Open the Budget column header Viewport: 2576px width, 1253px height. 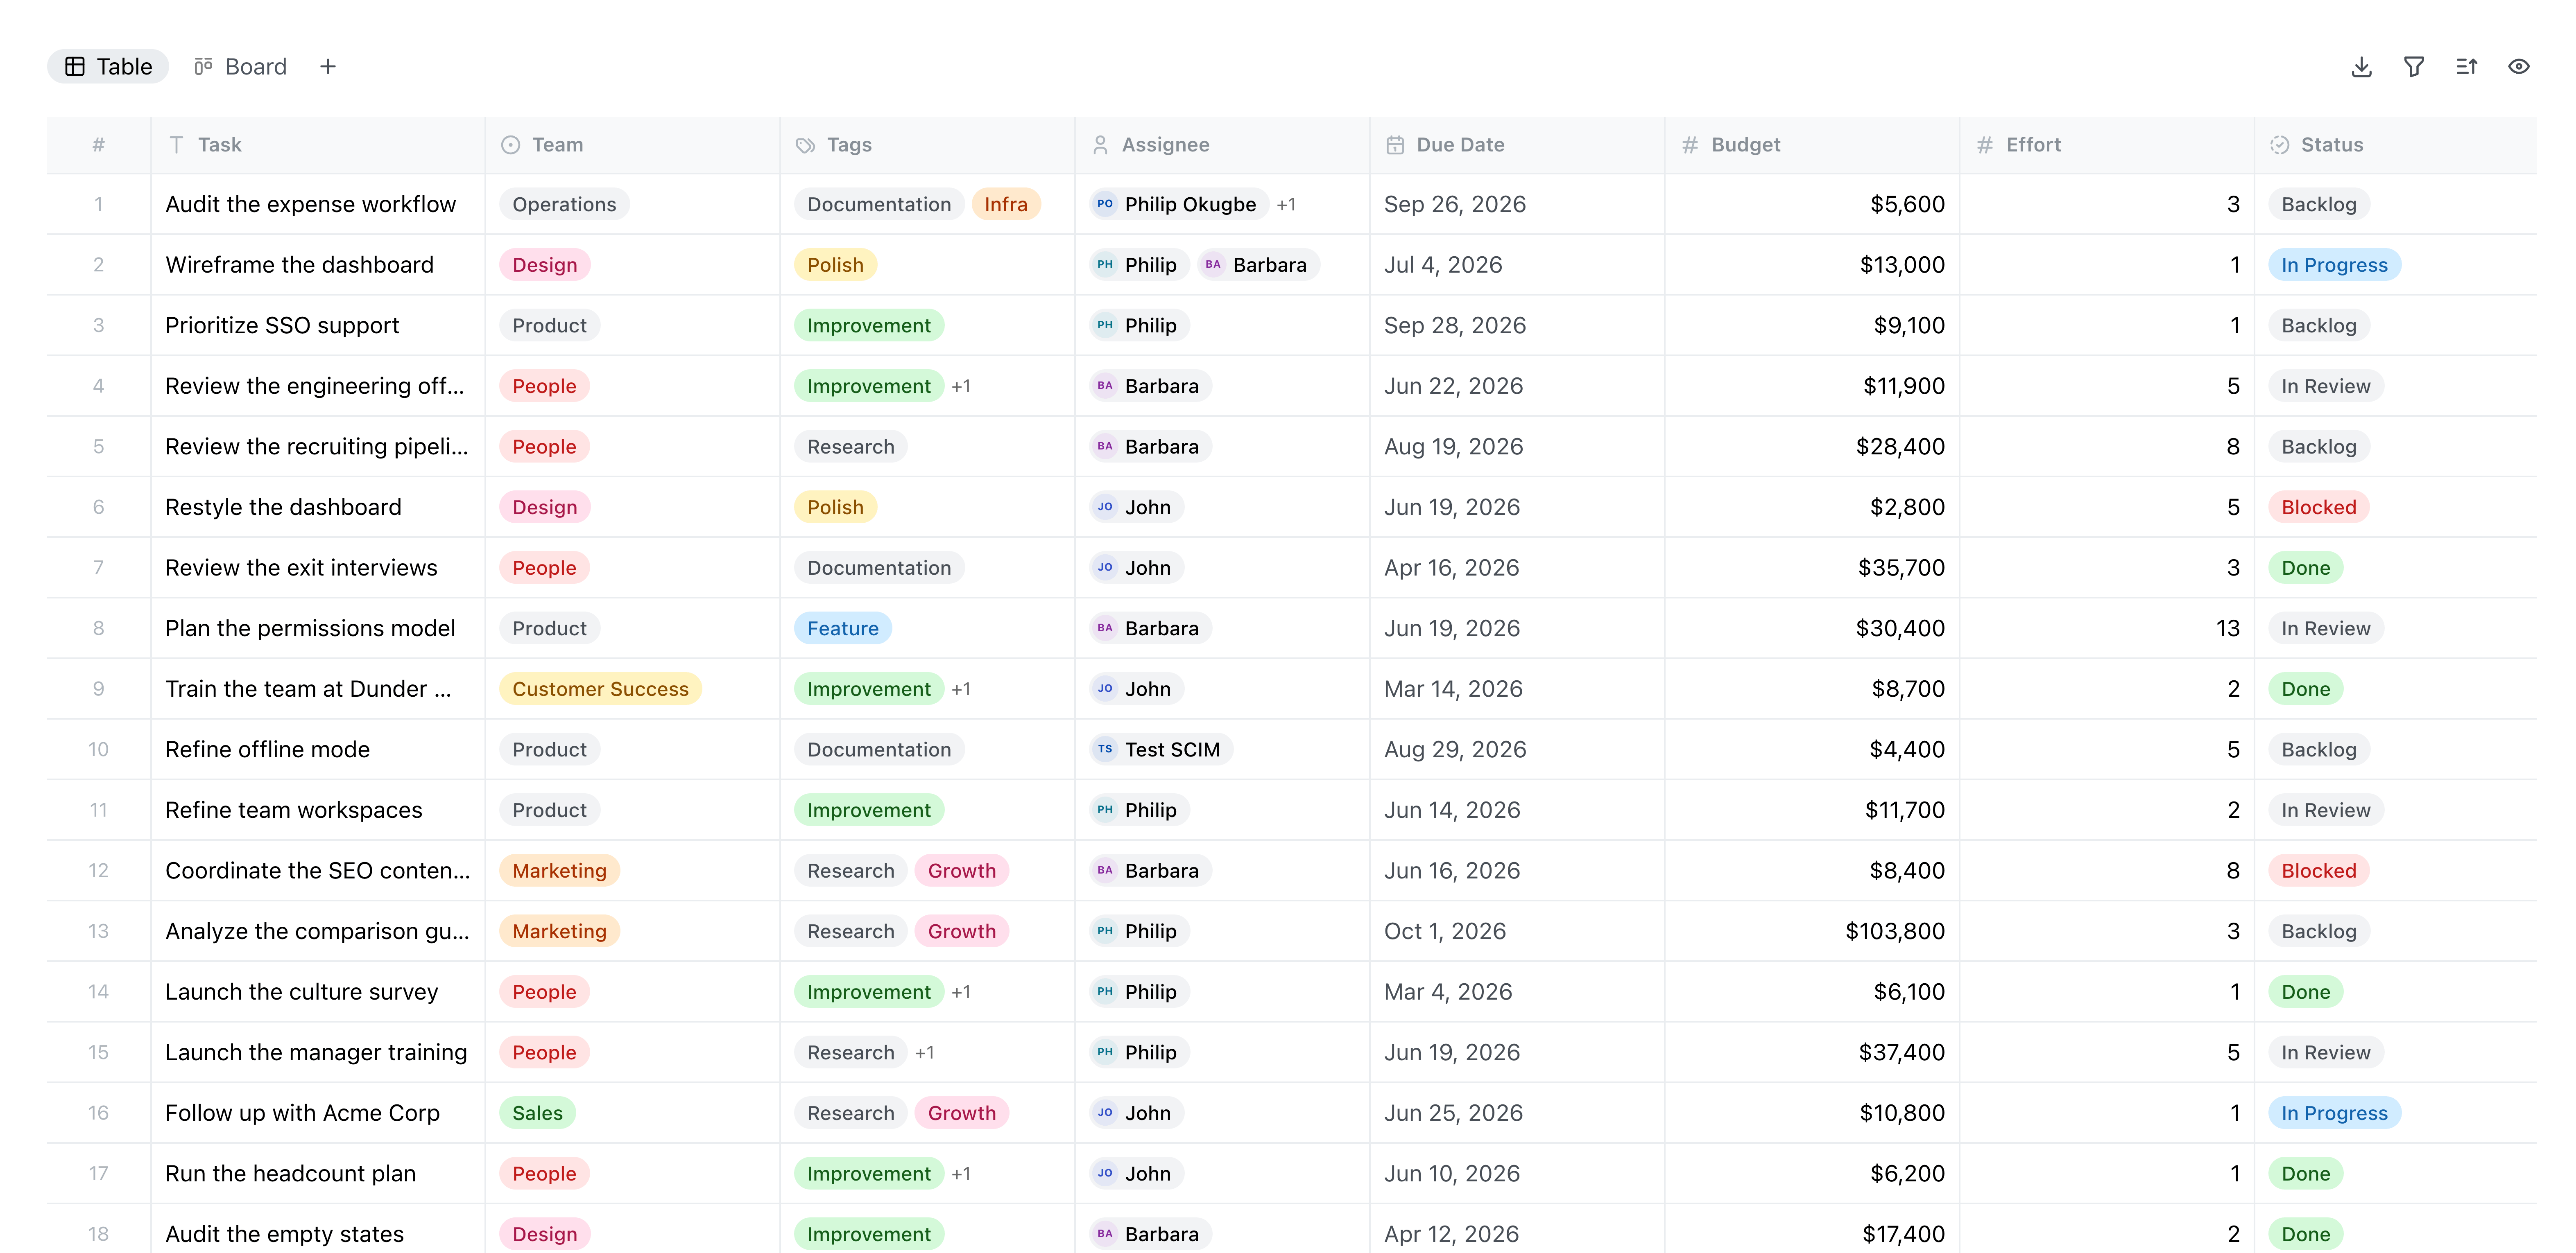pos(1812,145)
